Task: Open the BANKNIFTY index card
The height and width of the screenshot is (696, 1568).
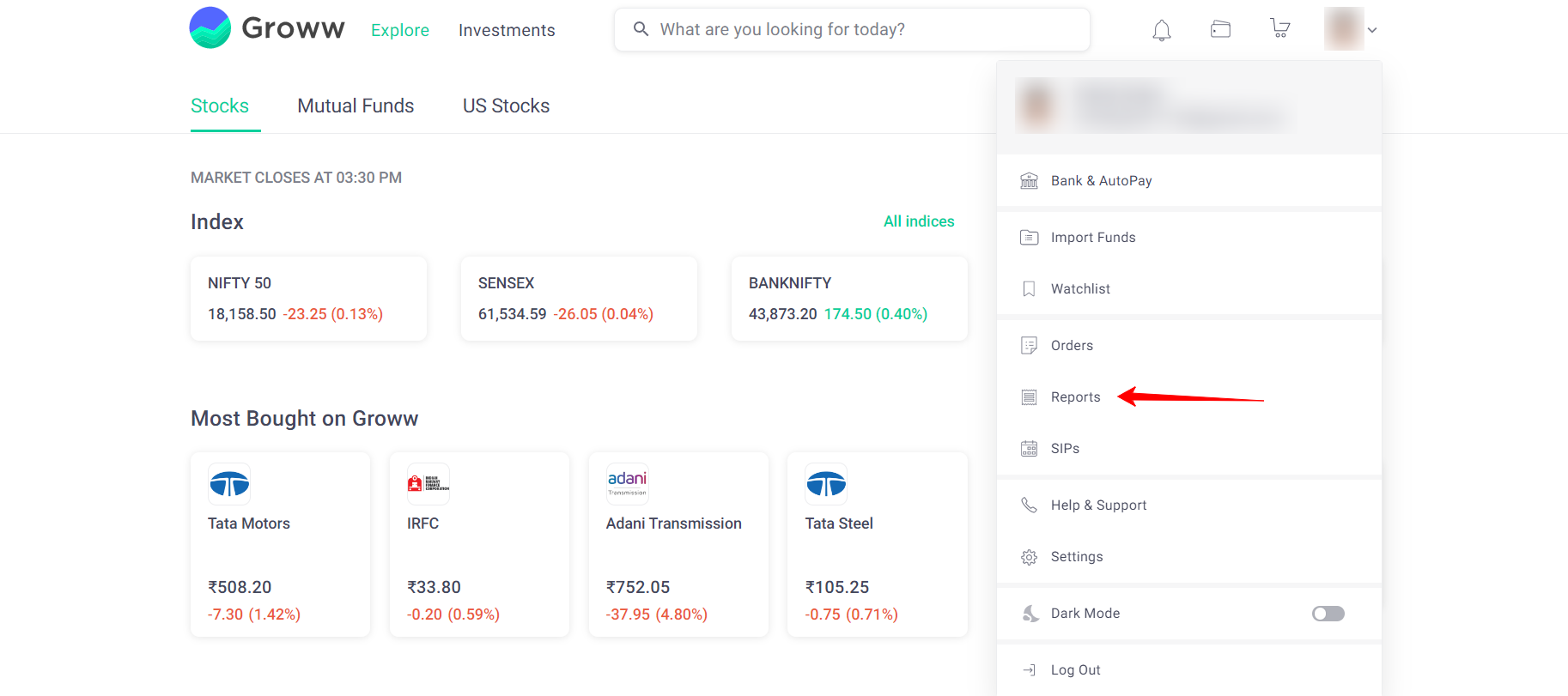Action: point(848,299)
